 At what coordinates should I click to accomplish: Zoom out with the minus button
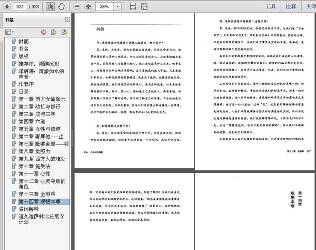pyautogui.click(x=77, y=6)
